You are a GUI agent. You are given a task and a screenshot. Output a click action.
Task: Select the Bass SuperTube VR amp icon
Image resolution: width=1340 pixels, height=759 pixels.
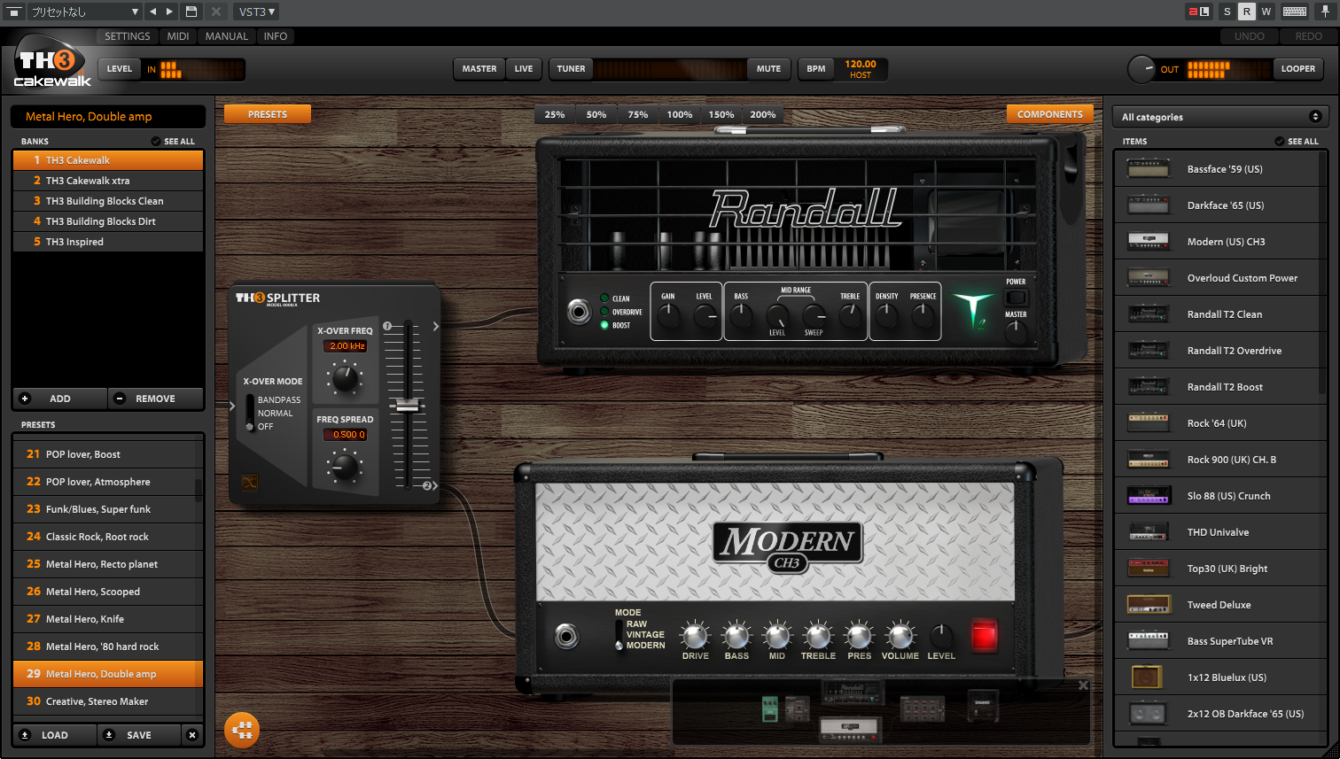tap(1148, 641)
